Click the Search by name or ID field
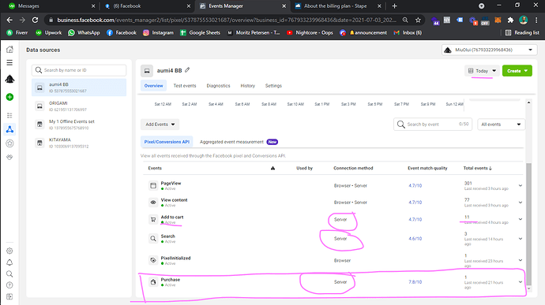This screenshot has height=305, width=545. click(79, 70)
